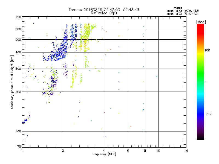
Task: Click the y-axis label '100'
Action: point(18,131)
